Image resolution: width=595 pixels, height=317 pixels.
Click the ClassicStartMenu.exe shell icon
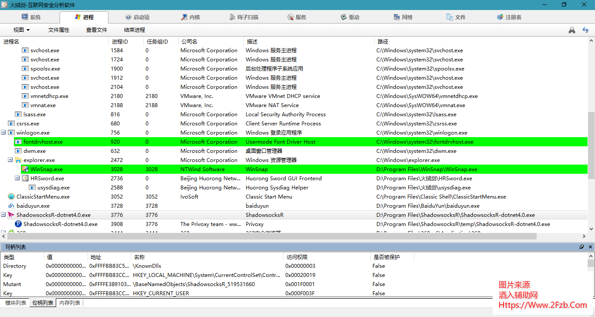[11, 197]
